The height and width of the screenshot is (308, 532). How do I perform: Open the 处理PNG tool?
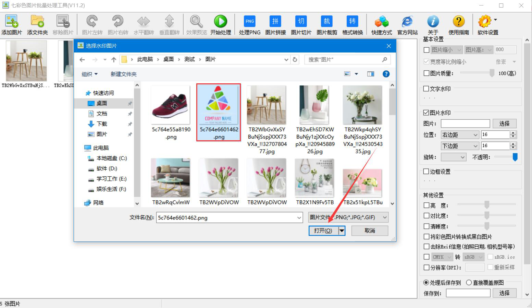tap(250, 25)
